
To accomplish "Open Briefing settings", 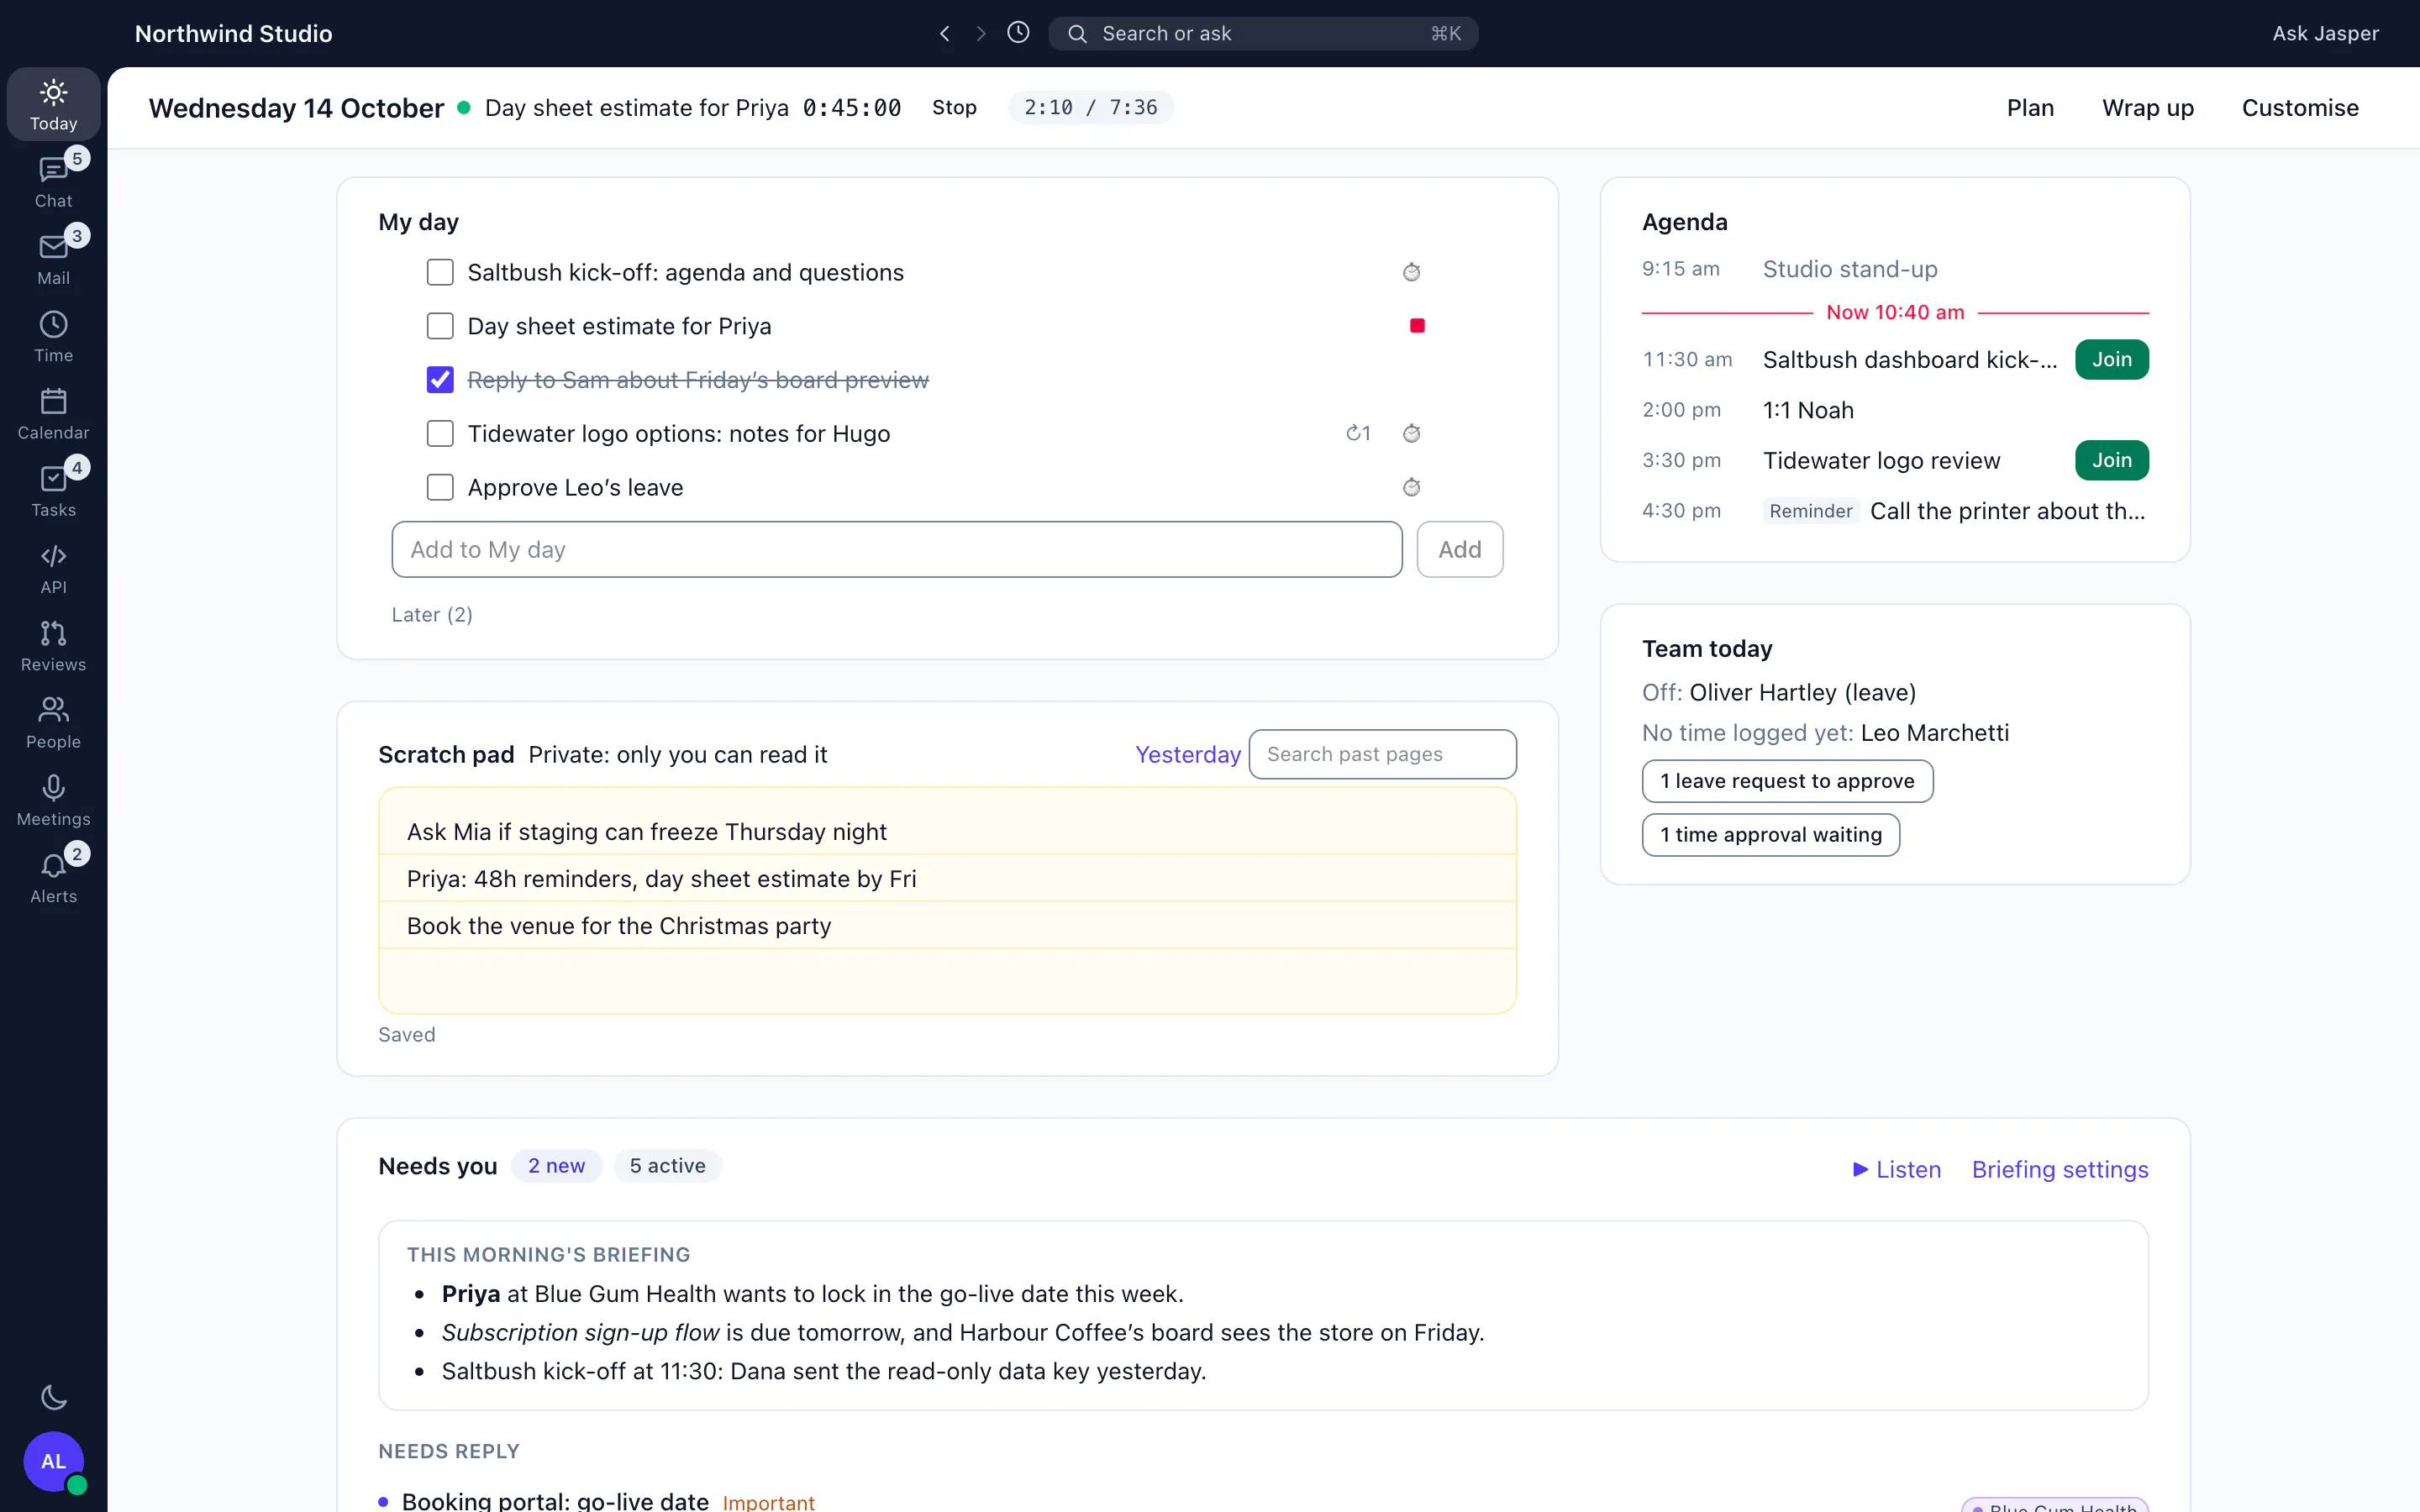I will click(x=2059, y=1169).
